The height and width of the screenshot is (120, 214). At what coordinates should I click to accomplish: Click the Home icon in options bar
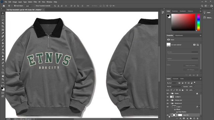(4, 6)
